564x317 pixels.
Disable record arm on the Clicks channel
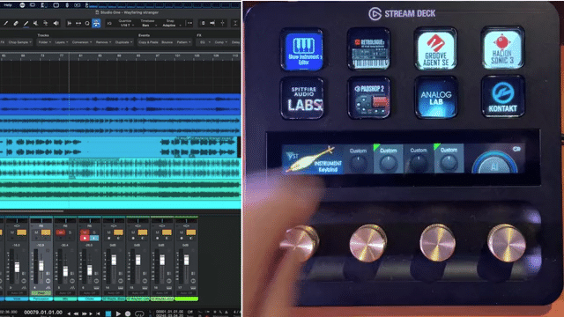click(85, 238)
